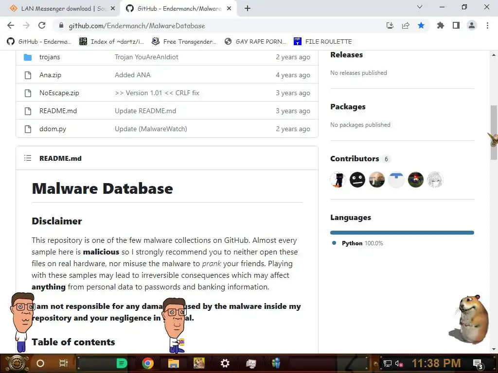498x373 pixels.
Task: Open the Chrome three-dot menu
Action: point(487,25)
